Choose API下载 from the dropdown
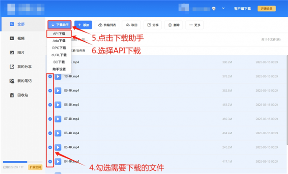 pos(59,34)
